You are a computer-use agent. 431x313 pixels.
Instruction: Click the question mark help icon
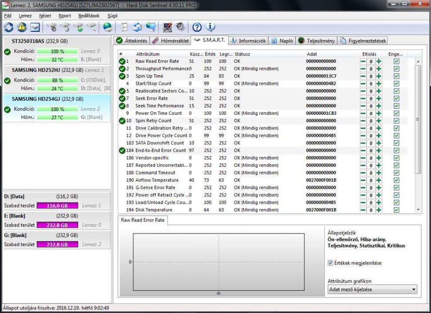point(197,27)
